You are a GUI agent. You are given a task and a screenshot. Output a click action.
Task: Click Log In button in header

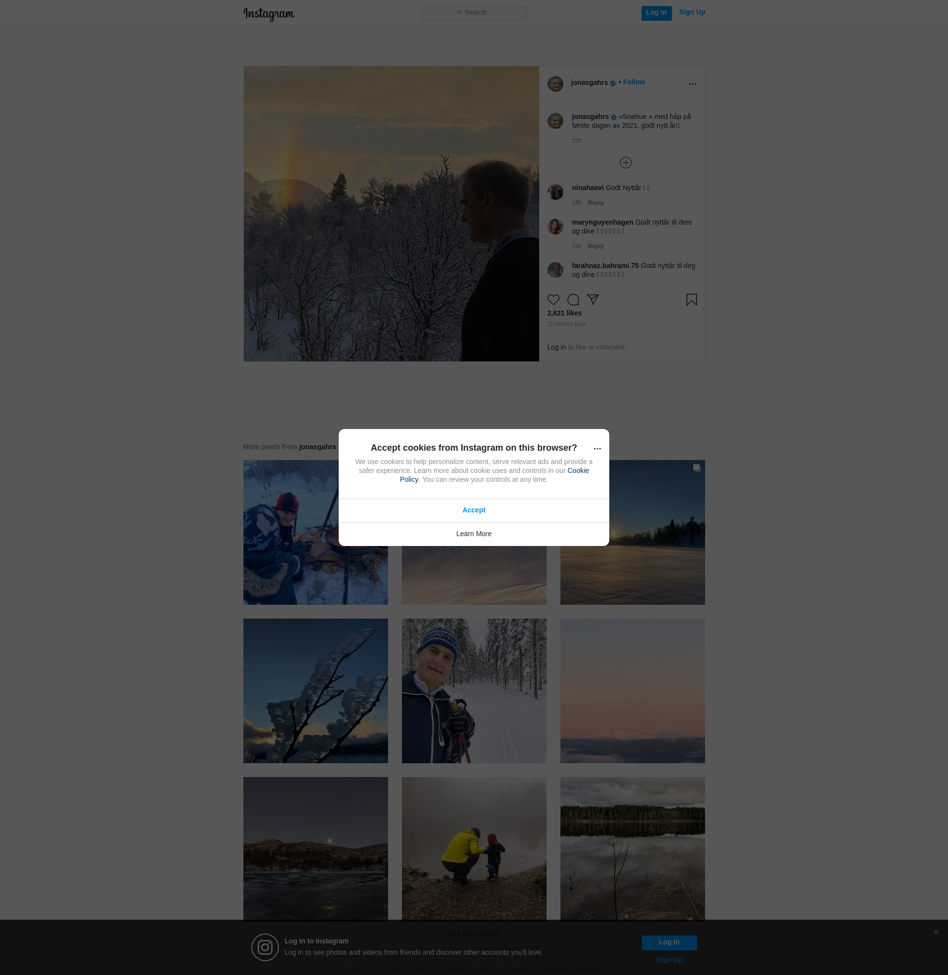click(x=656, y=13)
